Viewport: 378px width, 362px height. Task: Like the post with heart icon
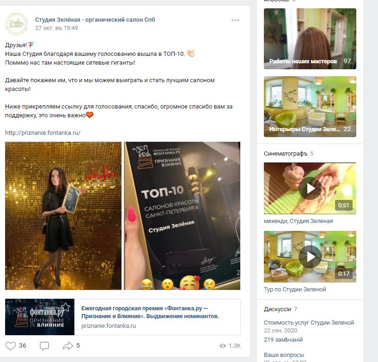(x=11, y=346)
